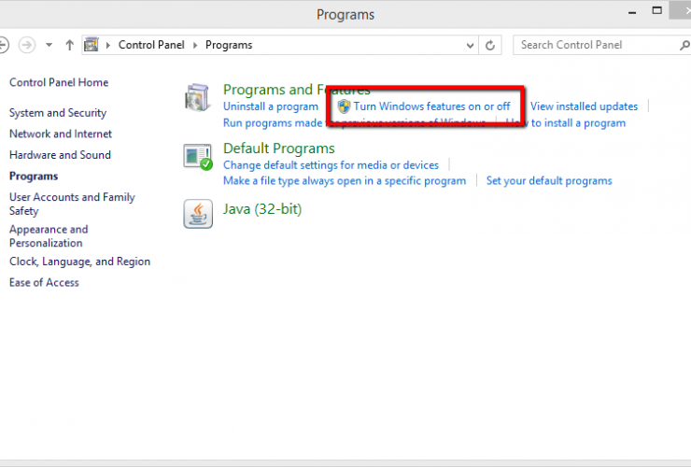
Task: Expand the chevron before Control Panel breadcrumb
Action: [109, 45]
